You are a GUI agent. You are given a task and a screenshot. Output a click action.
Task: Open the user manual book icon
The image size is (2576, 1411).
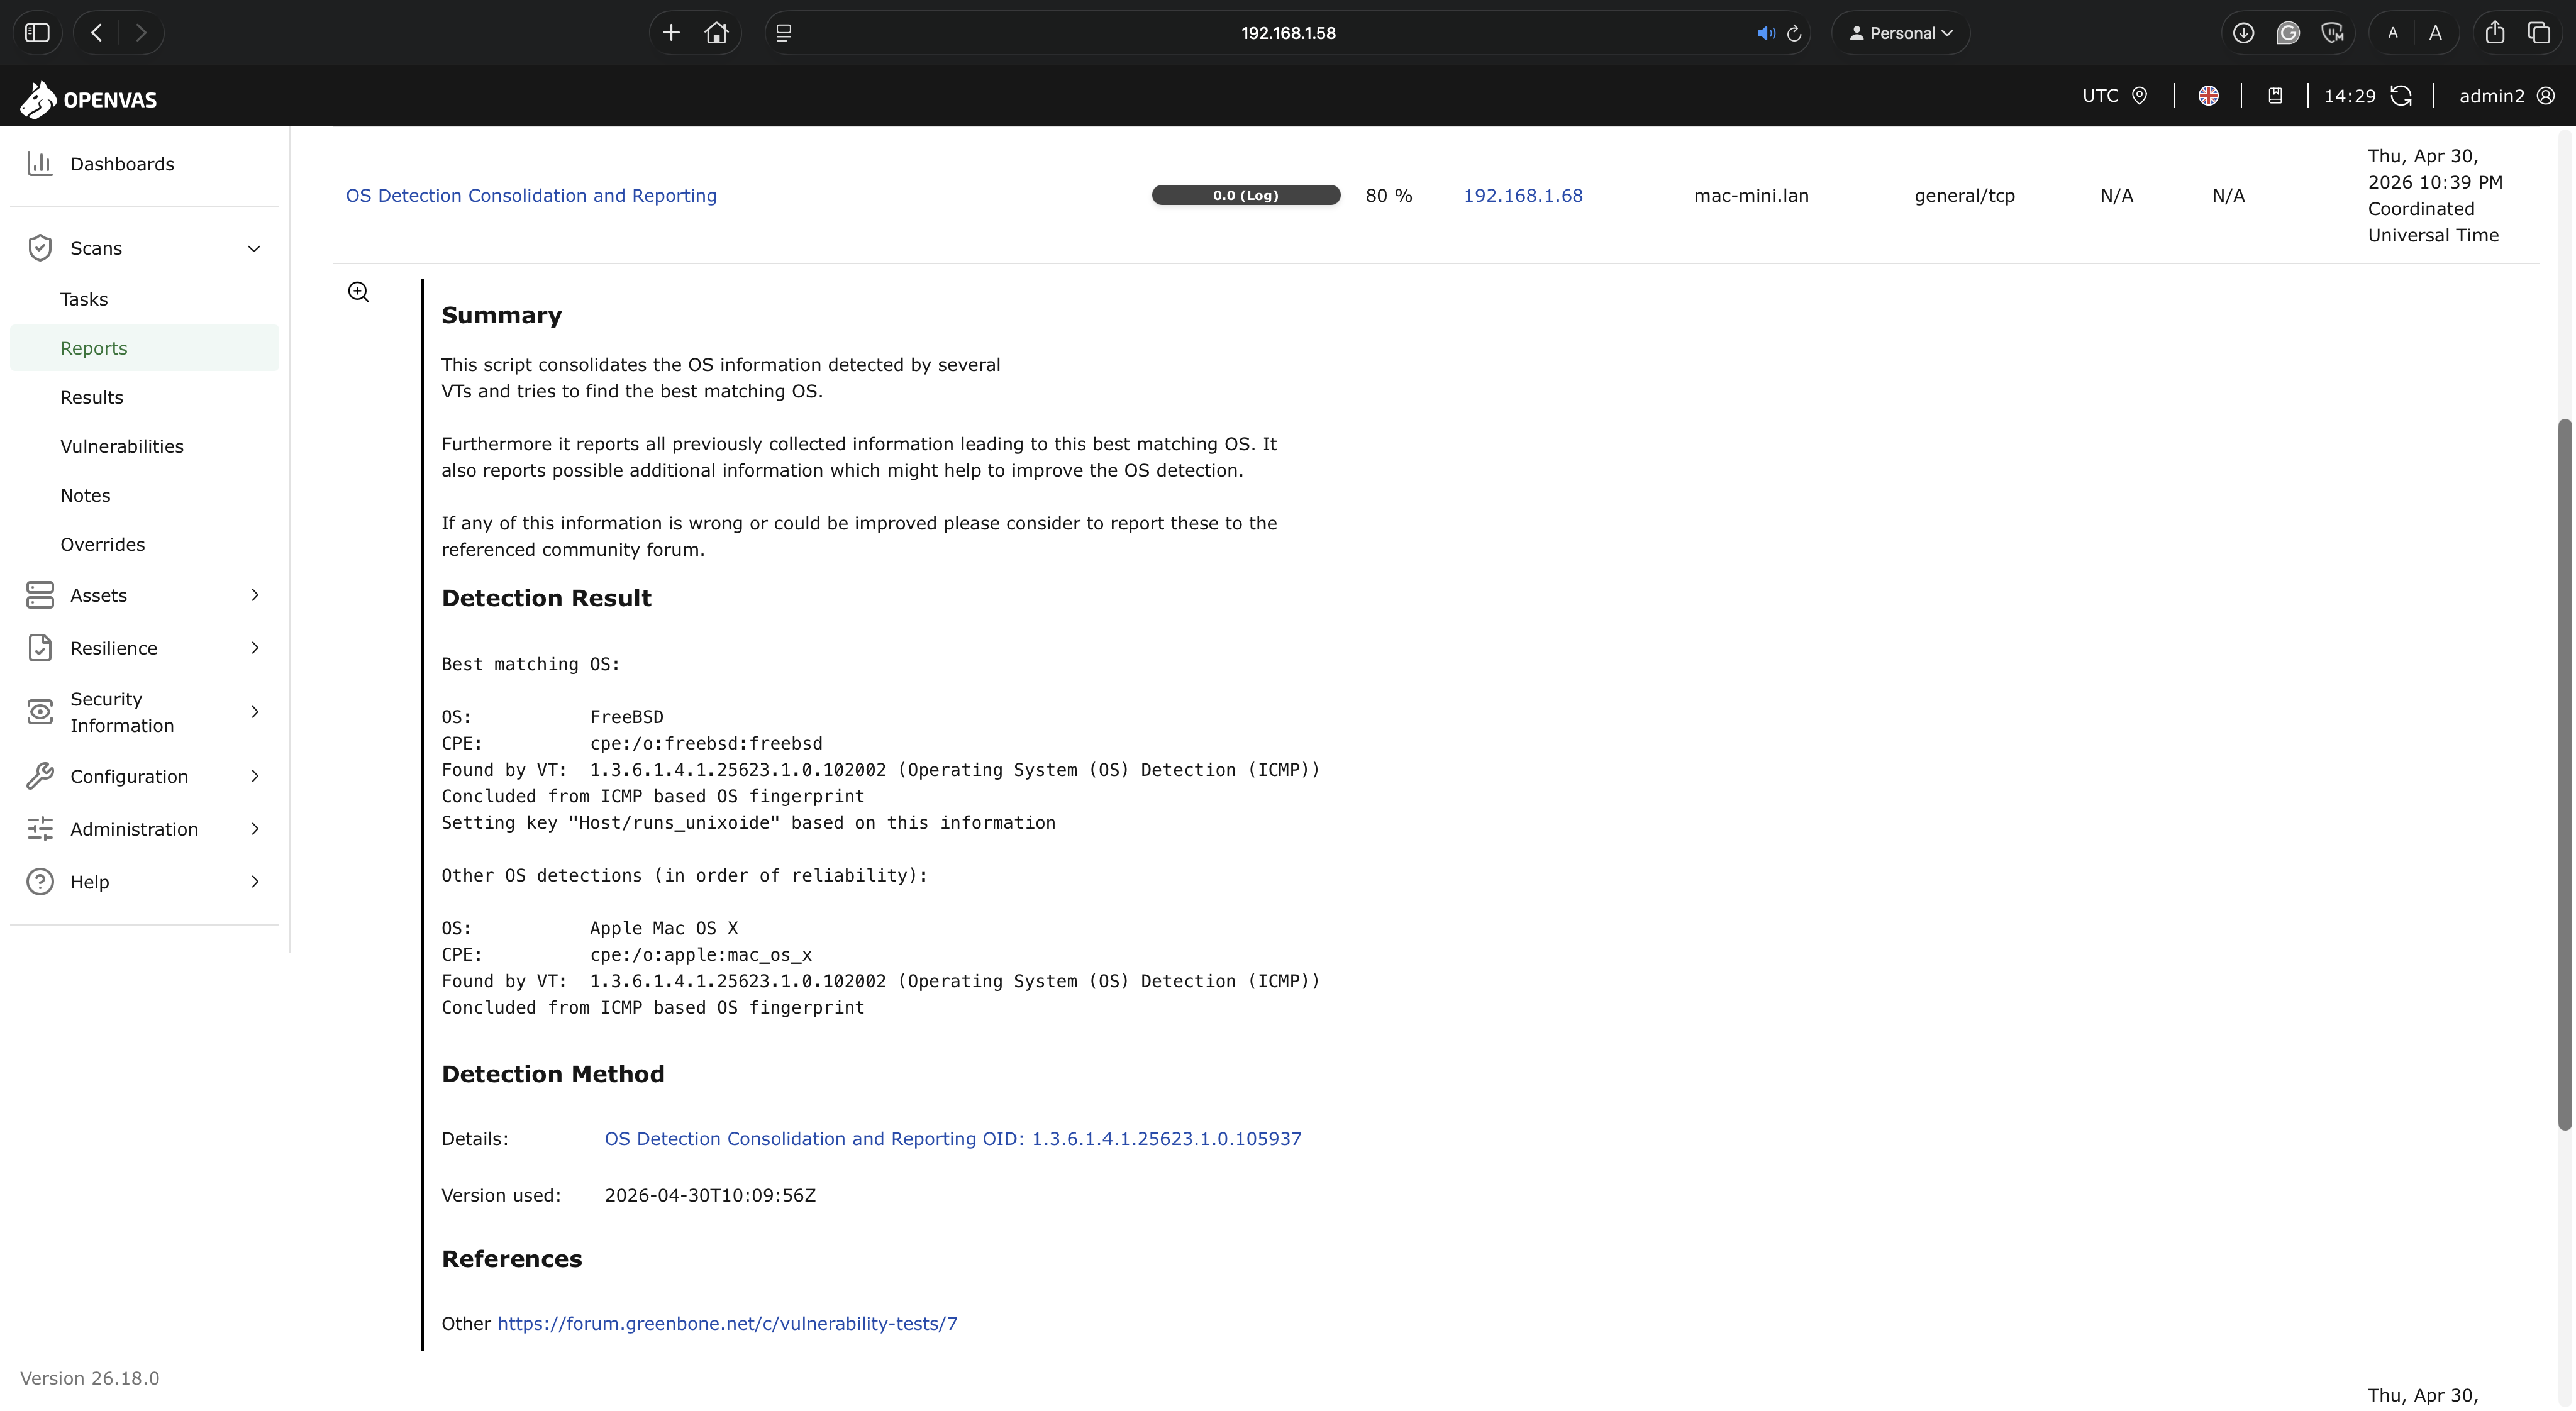tap(2275, 96)
